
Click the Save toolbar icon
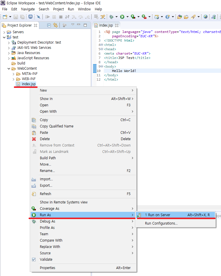click(x=16, y=17)
